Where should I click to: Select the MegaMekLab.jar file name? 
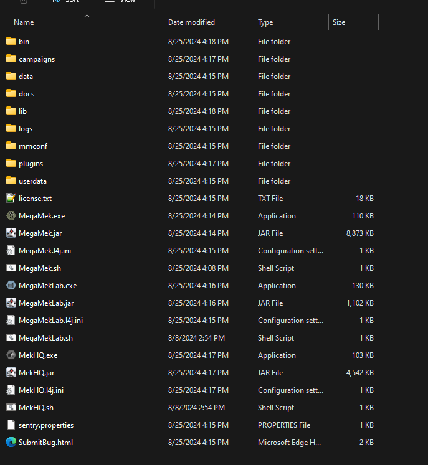tap(46, 303)
